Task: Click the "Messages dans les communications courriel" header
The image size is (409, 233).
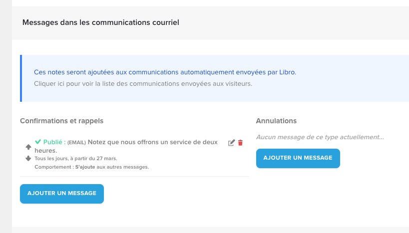Action: click(x=100, y=22)
